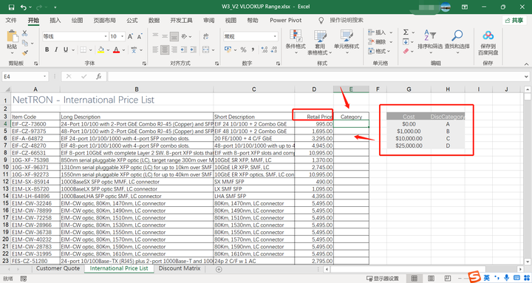Screen dimensions: 532x283
Task: Open the Discount Matrix sheet tab
Action: point(180,268)
